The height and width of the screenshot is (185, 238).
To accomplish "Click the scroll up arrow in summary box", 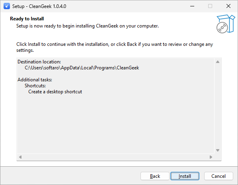I will [x=218, y=62].
